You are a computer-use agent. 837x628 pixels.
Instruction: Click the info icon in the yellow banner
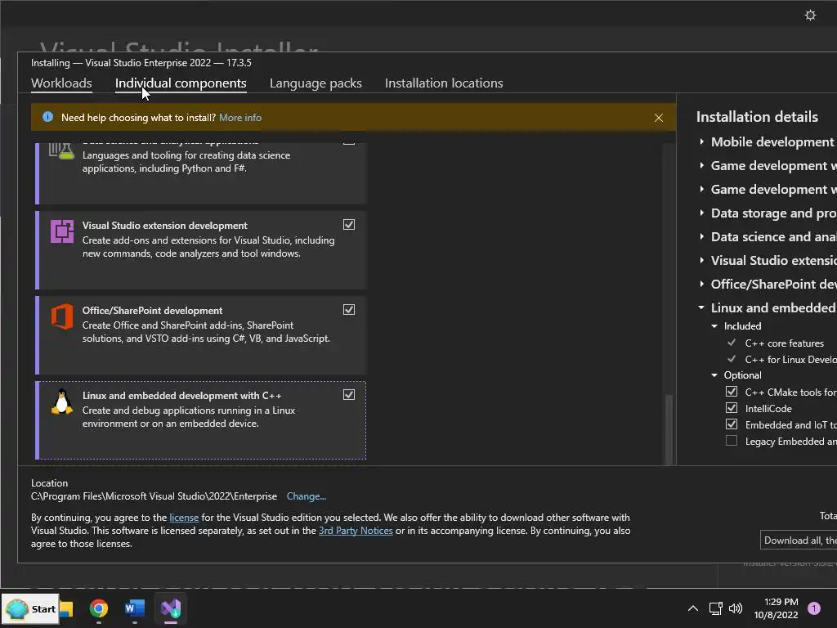(47, 117)
